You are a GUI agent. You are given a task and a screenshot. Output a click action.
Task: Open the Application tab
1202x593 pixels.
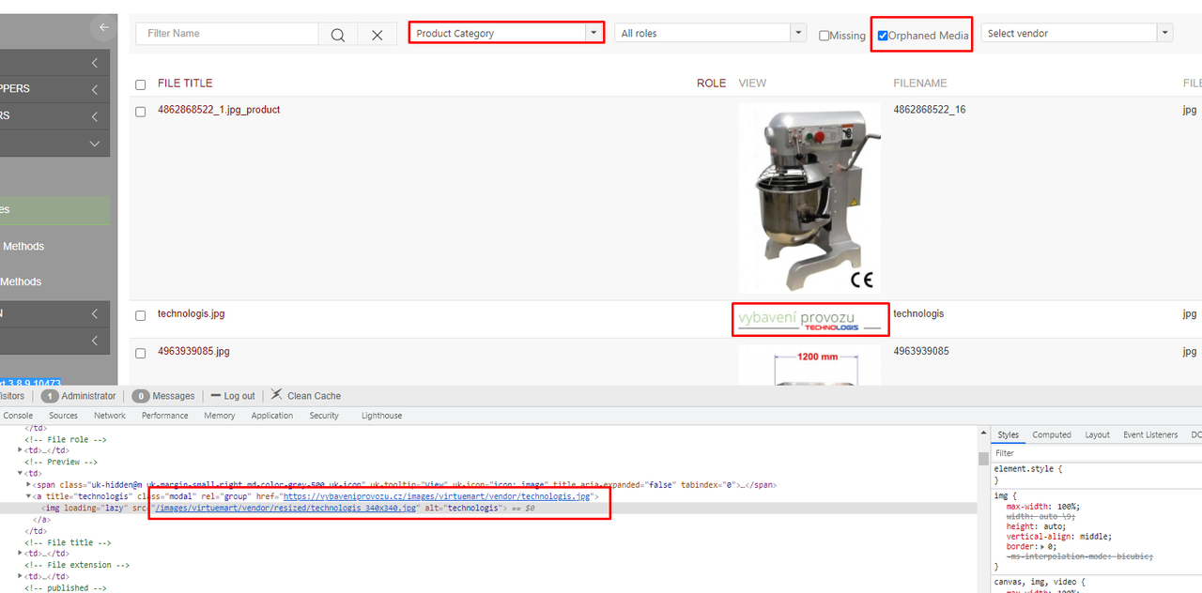click(272, 416)
